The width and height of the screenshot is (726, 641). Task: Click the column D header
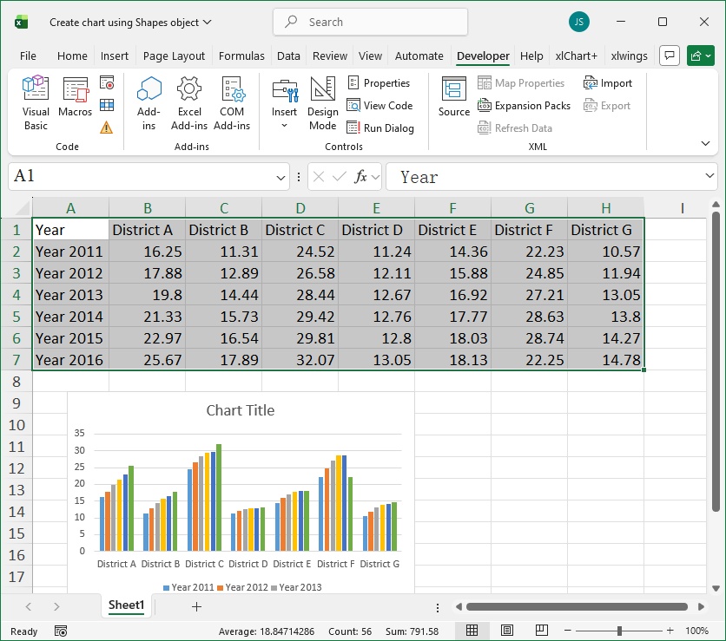coord(300,207)
